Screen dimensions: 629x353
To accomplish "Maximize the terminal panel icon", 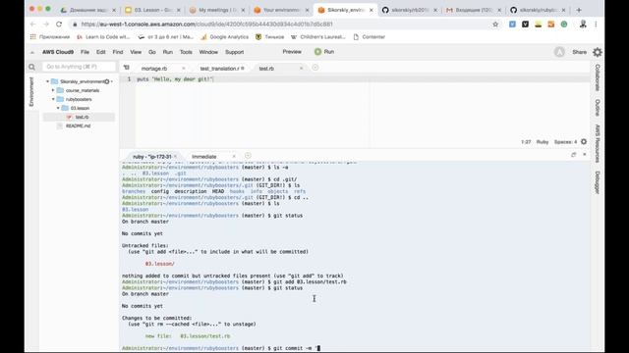I will [574, 155].
